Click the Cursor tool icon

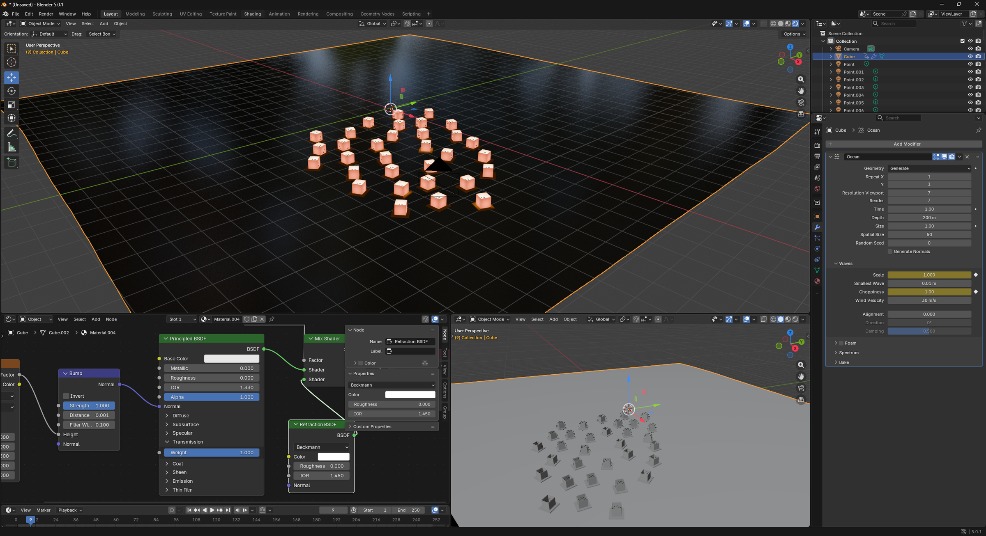tap(12, 62)
